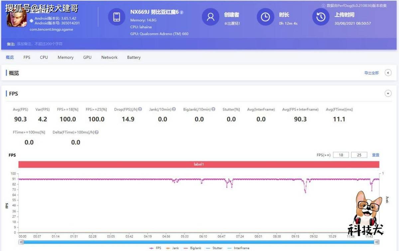The width and height of the screenshot is (399, 251).
Task: Click the blue time range slider bar
Action: [x=199, y=242]
